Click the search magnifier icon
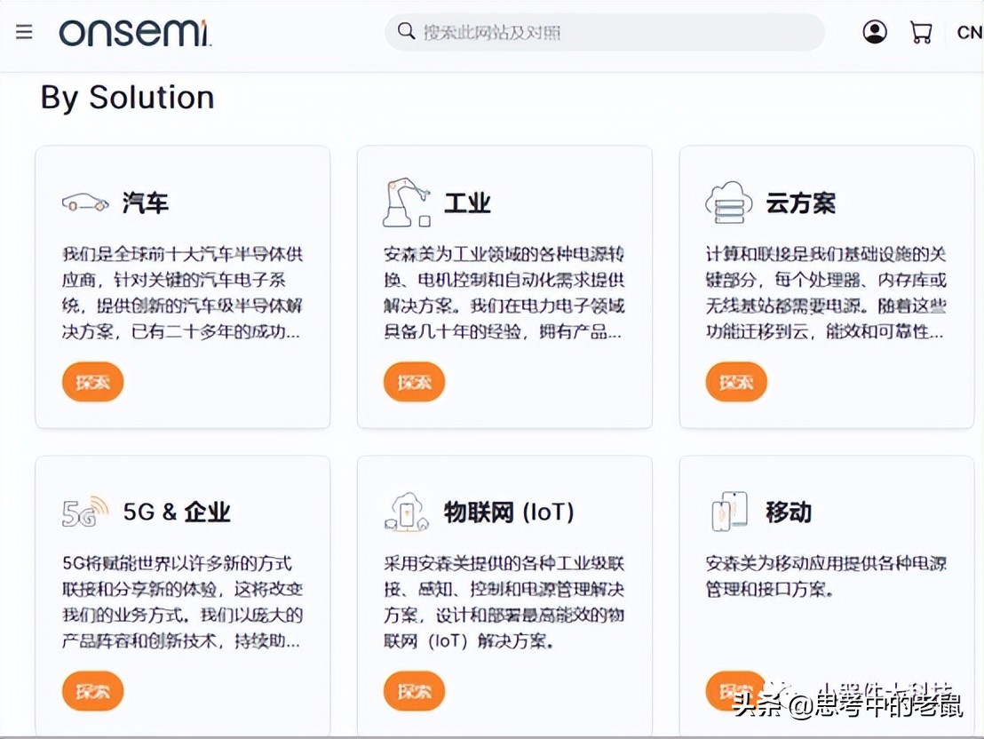This screenshot has height=739, width=984. (406, 30)
